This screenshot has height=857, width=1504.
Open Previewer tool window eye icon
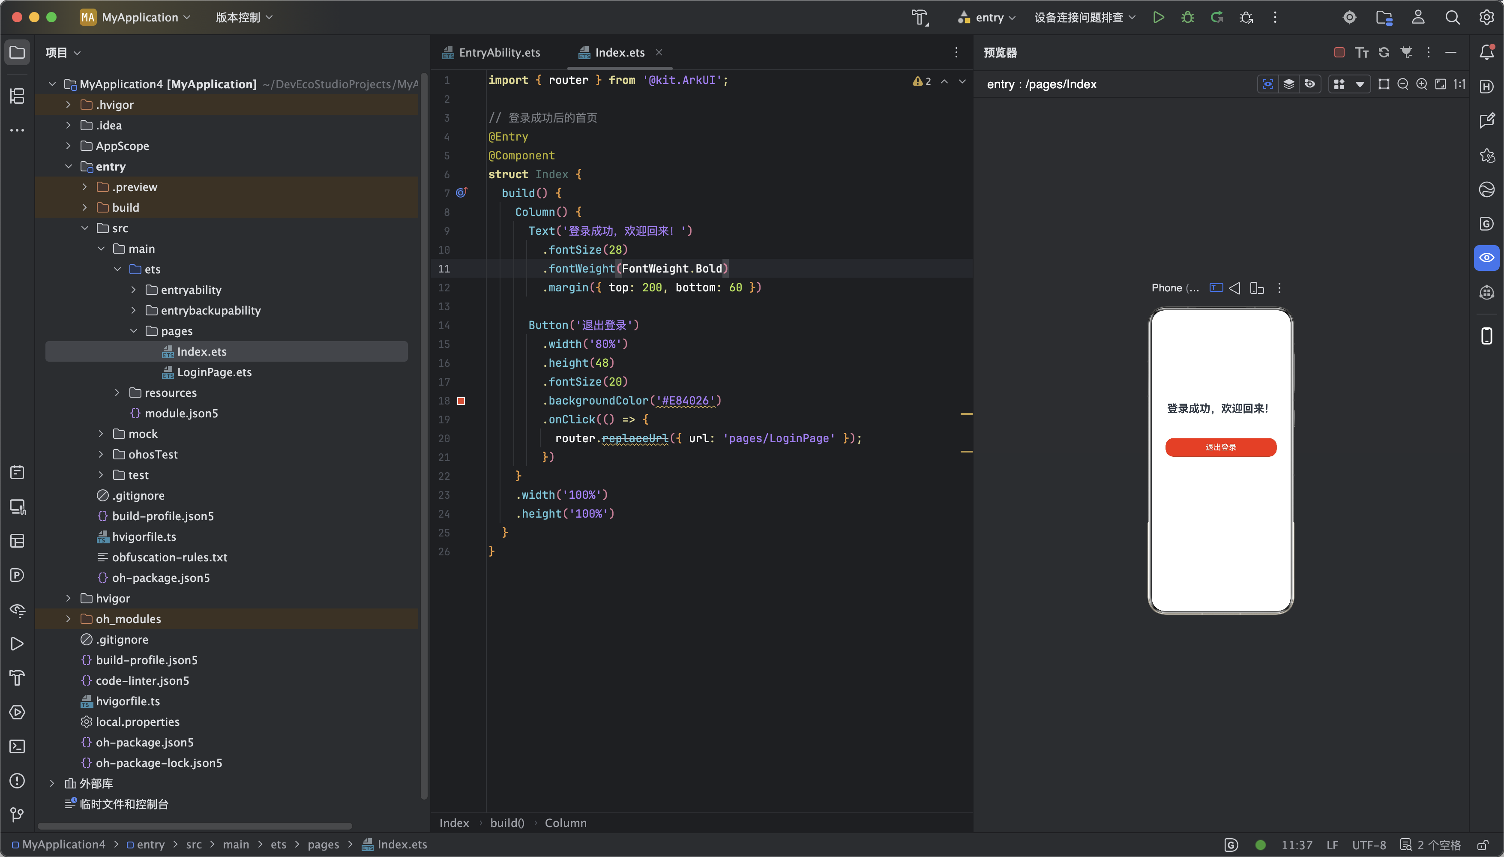1486,258
